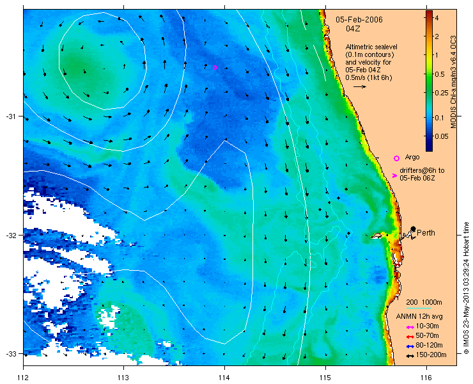Click the longitude axis label 114
Viewport: 473px width, 384px height.
(x=224, y=378)
